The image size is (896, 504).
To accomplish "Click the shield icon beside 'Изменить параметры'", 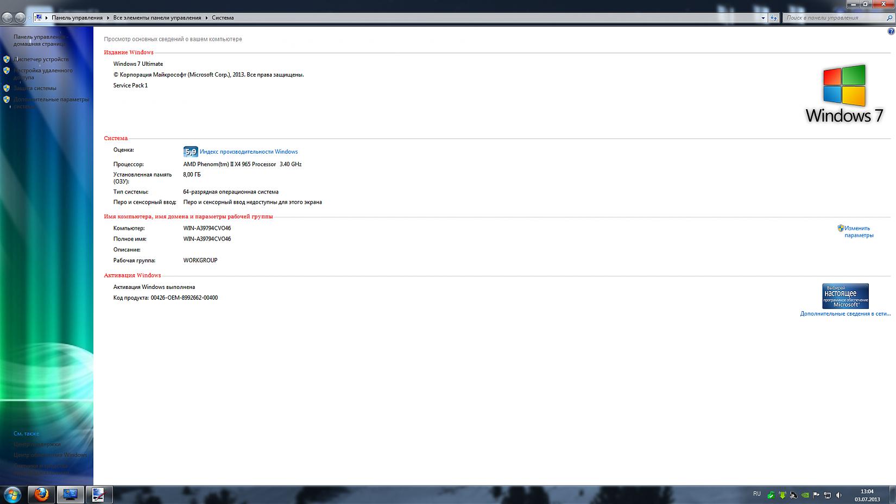I will [x=841, y=228].
